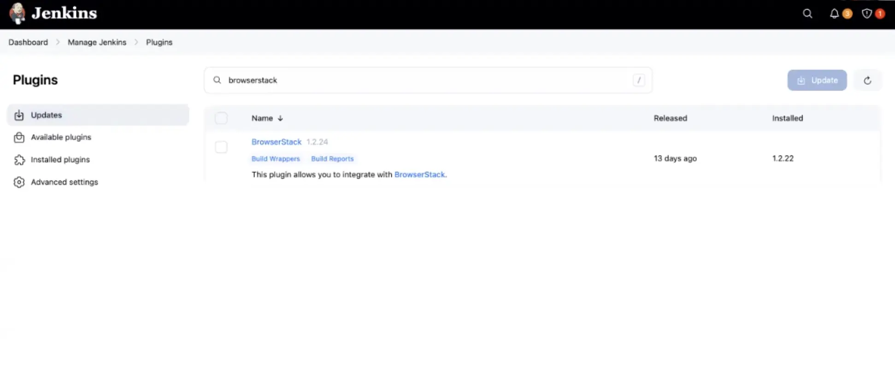
Task: Click the red security count badge
Action: pyautogui.click(x=879, y=14)
